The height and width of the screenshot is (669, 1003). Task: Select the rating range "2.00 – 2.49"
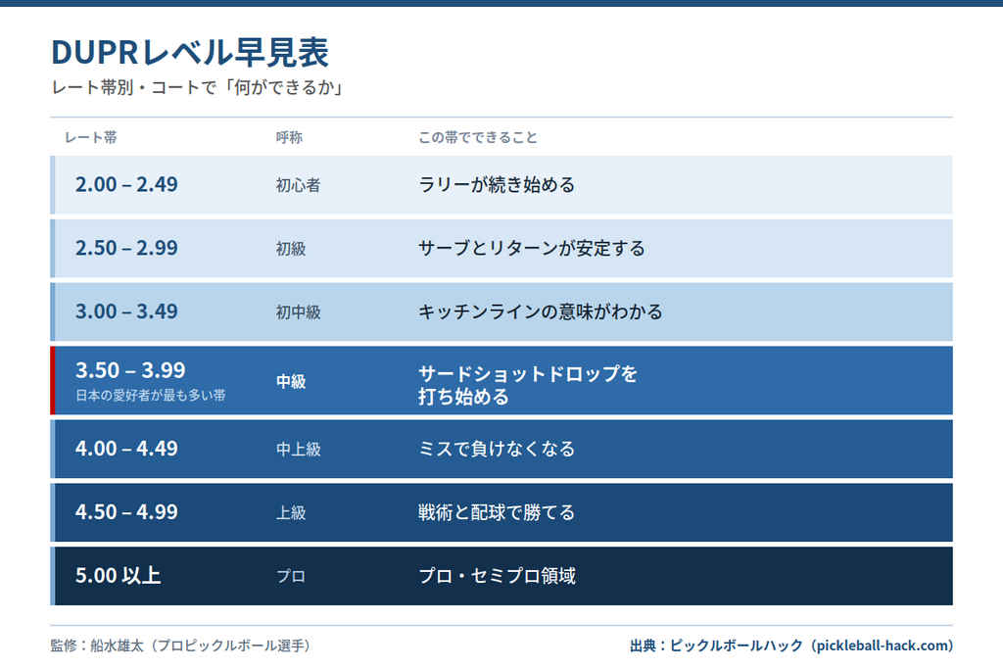[x=126, y=184]
